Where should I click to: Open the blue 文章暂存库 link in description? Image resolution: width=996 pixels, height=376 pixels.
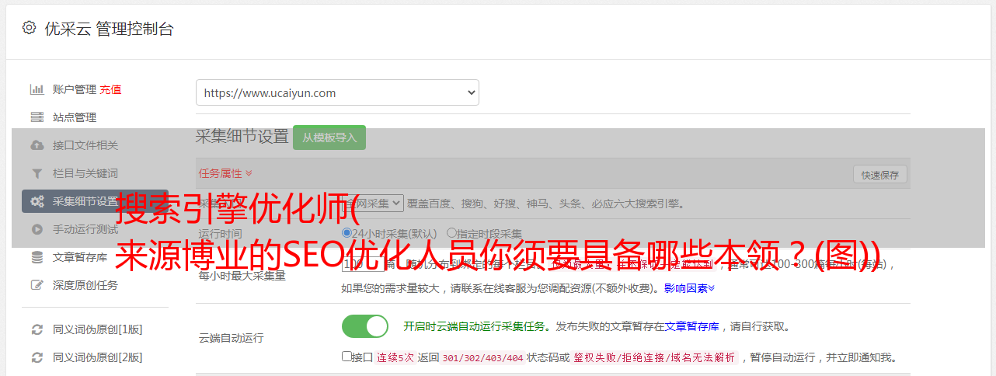691,326
